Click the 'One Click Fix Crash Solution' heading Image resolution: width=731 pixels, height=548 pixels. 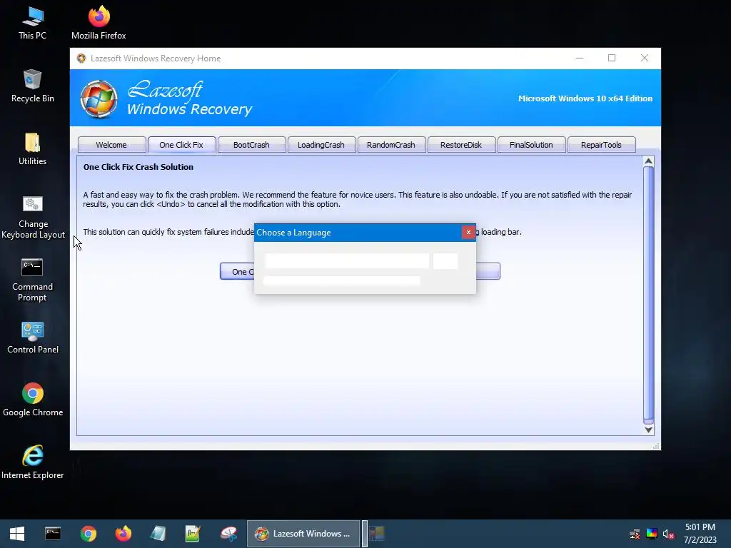(138, 167)
